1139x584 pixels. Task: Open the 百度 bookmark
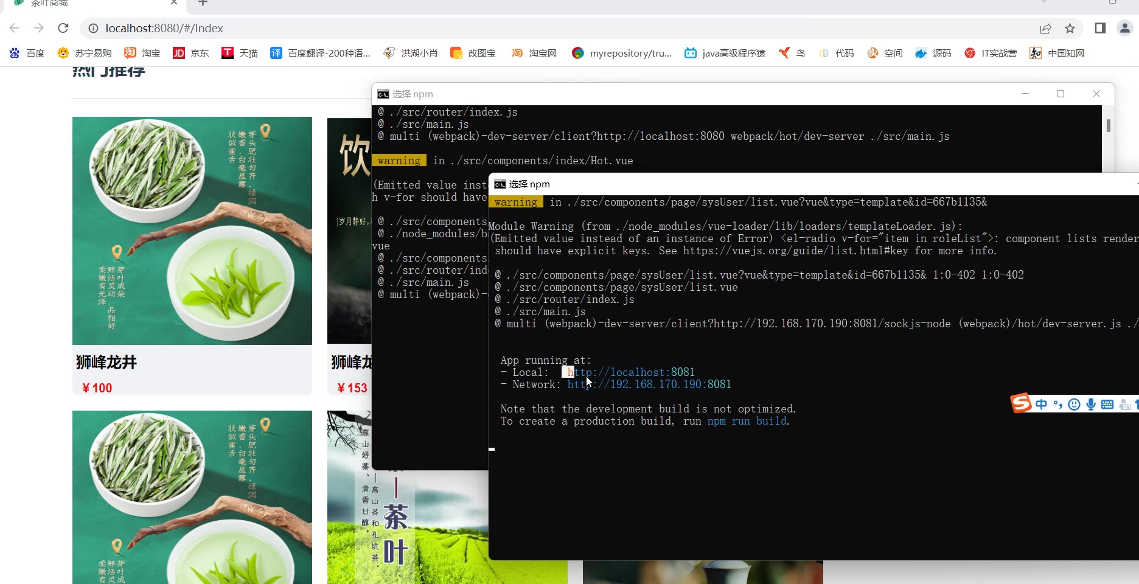click(27, 53)
